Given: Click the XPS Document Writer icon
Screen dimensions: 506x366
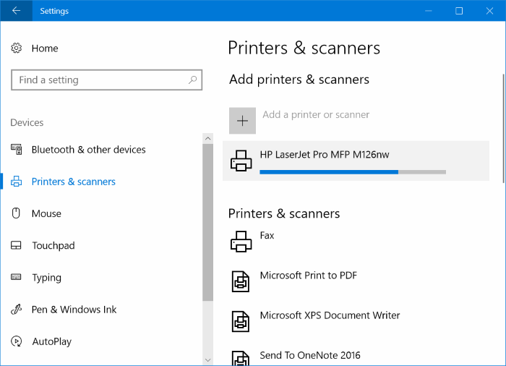Looking at the screenshot, I should coord(241,321).
